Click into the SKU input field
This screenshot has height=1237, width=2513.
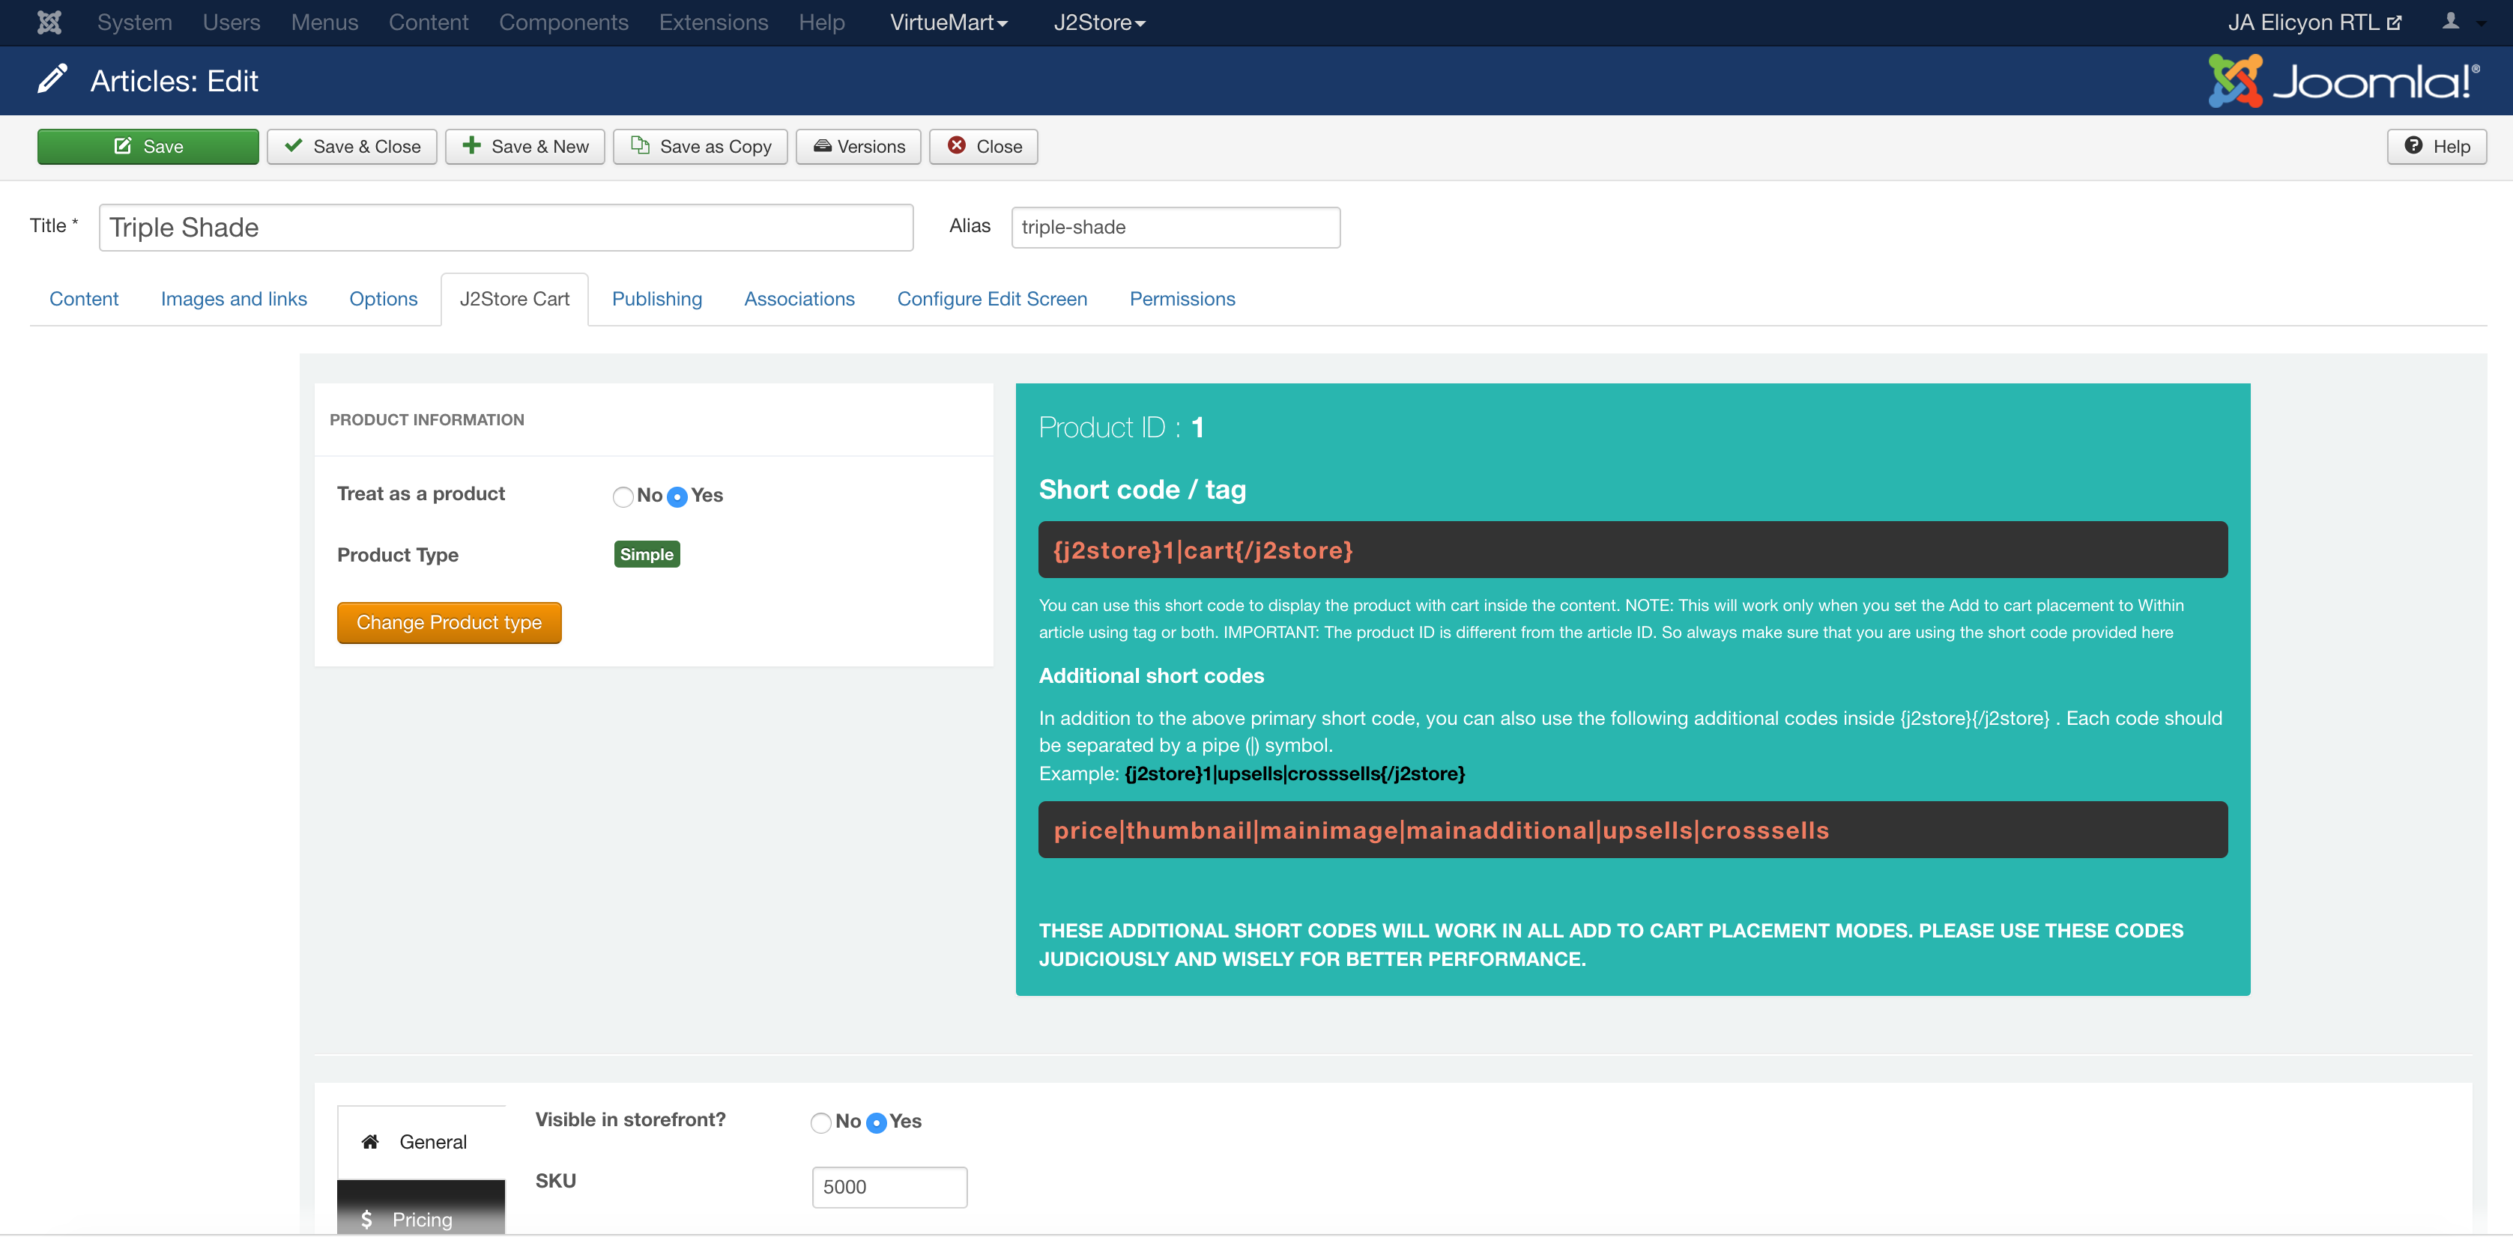(889, 1188)
